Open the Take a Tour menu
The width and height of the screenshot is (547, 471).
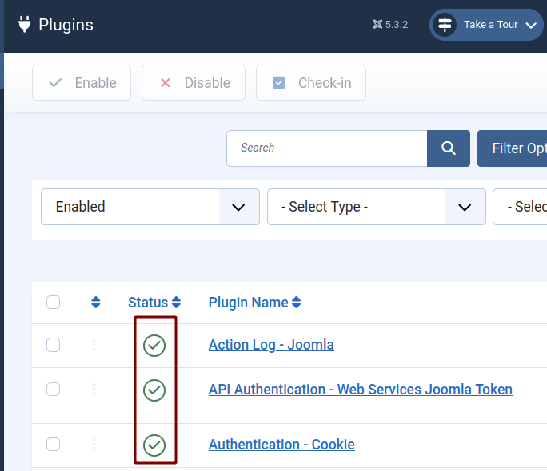486,25
